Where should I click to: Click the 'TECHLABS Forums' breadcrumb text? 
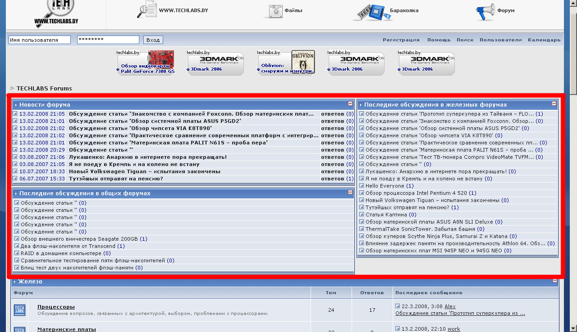(x=44, y=89)
